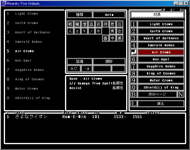Click the AC label cell
Image resolution: width=190 pixels, height=150 pixels.
coord(74,69)
